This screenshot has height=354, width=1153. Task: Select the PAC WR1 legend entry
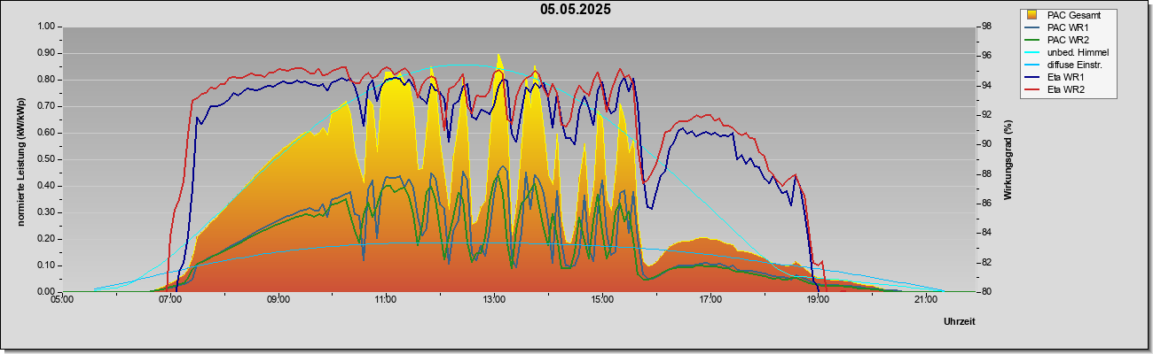coord(1064,27)
